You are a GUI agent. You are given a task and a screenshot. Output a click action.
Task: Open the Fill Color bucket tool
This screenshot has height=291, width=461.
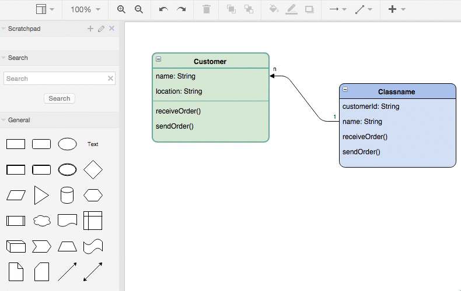(x=274, y=9)
